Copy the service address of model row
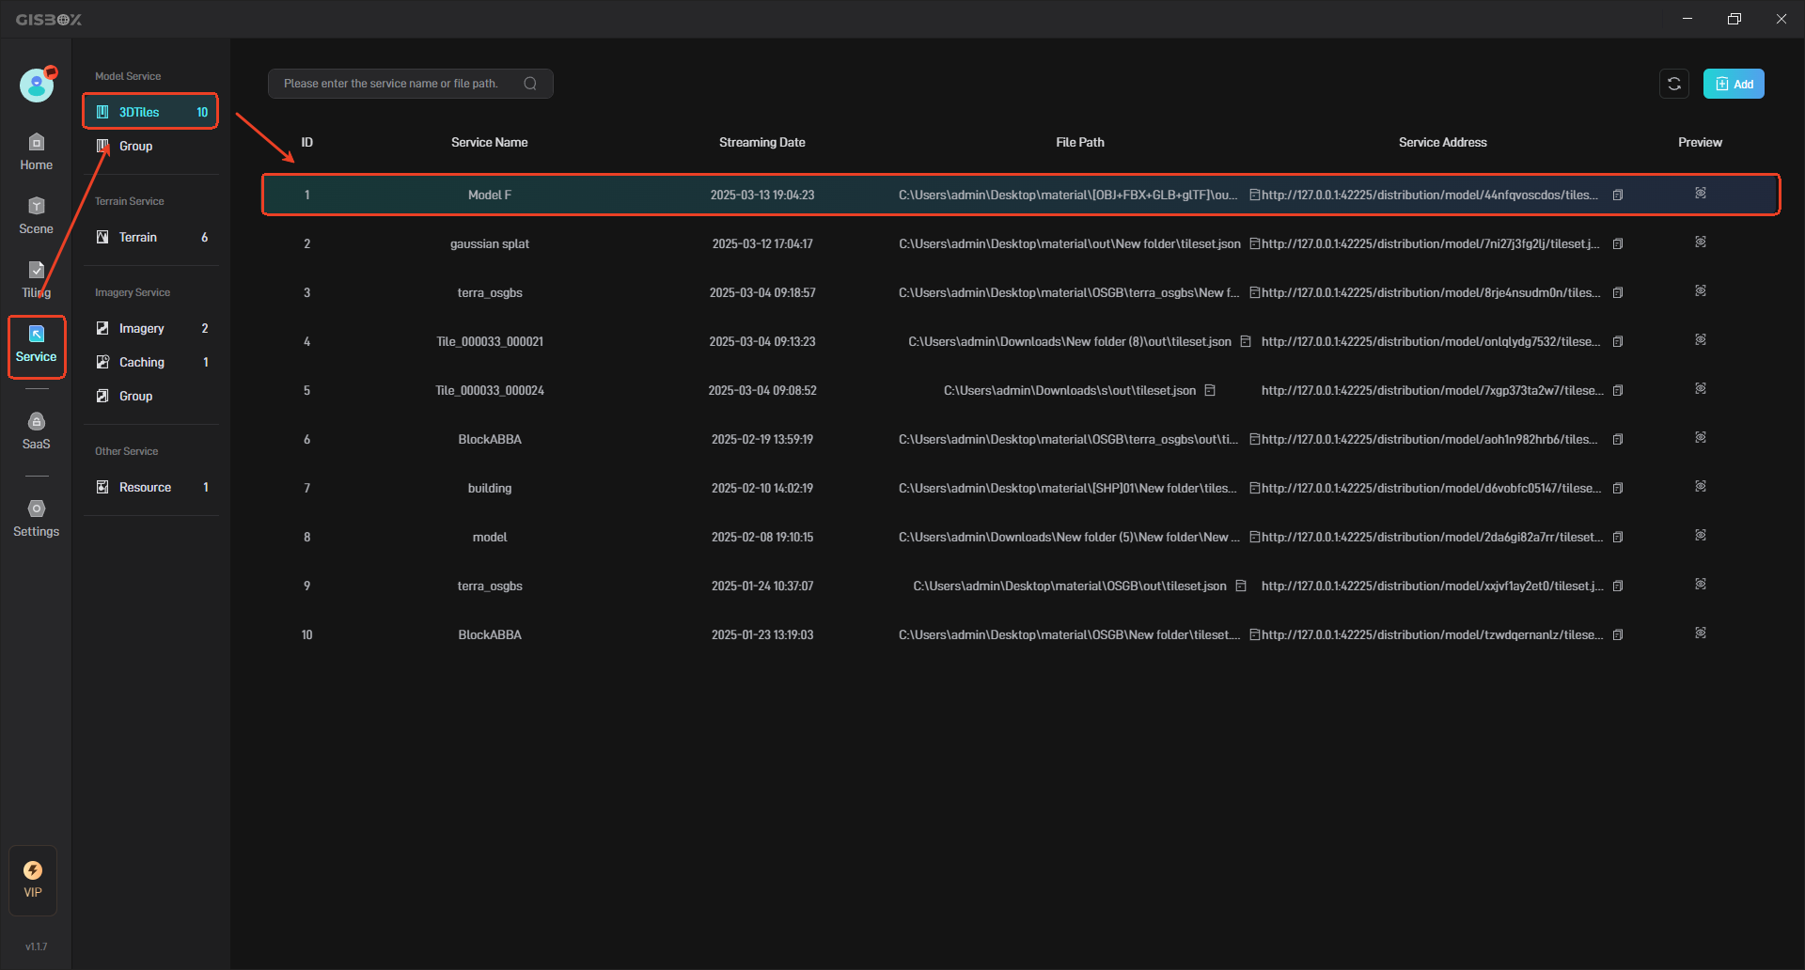Screen dimensions: 1805x970 (1618, 538)
